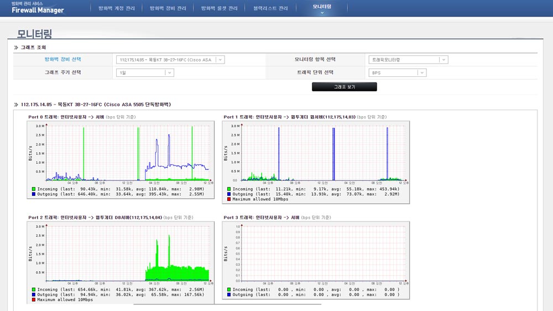The height and width of the screenshot is (311, 553).
Task: Click the Firewall Manager logo
Action: pos(38,8)
